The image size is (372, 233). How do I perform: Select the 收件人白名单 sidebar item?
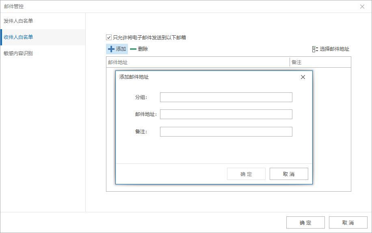(x=19, y=37)
